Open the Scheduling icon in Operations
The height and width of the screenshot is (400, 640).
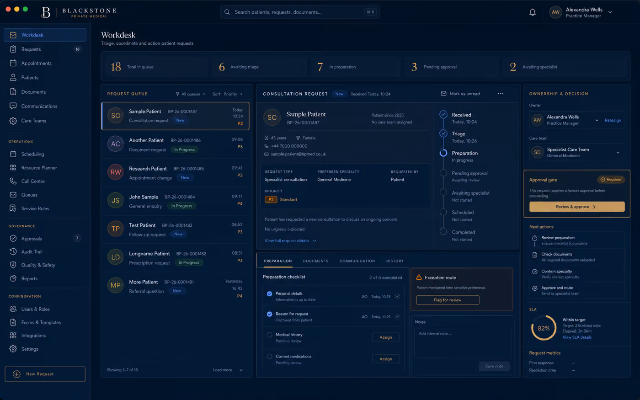click(x=13, y=154)
